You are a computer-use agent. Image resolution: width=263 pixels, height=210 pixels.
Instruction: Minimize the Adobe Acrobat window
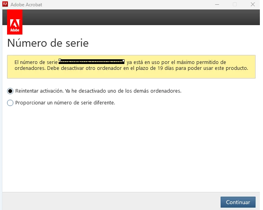click(x=217, y=4)
